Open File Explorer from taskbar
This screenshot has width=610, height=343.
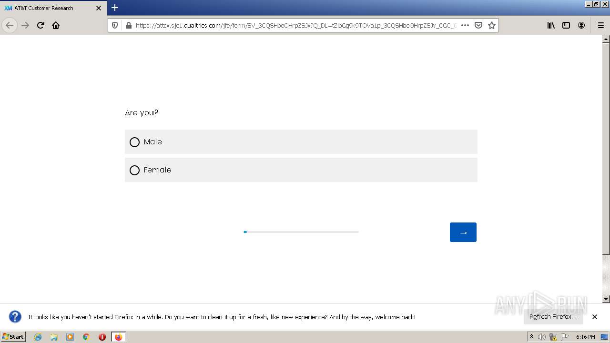coord(54,337)
